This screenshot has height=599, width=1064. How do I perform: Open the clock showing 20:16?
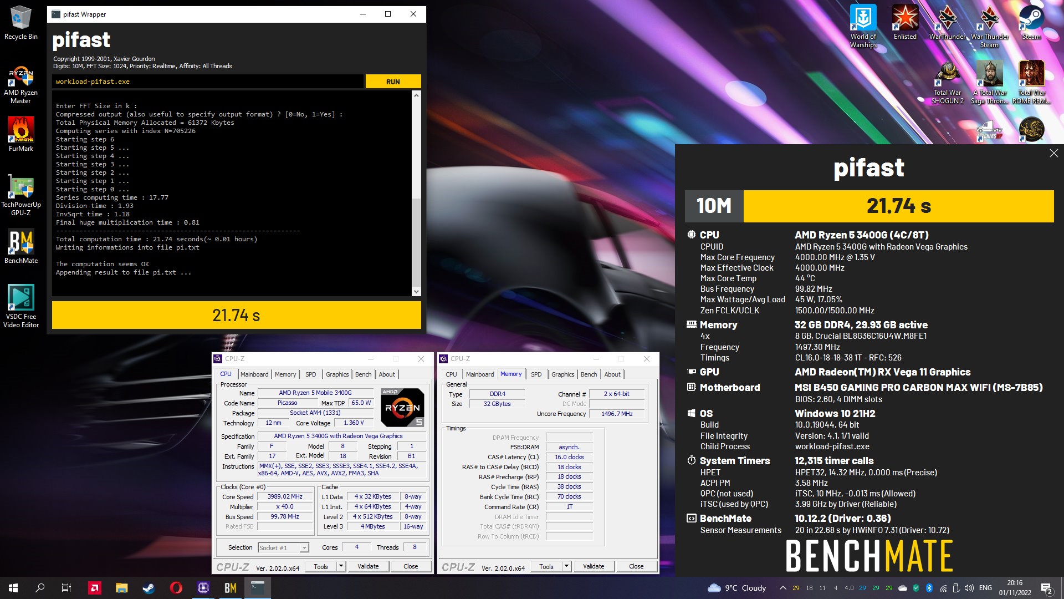click(x=1015, y=588)
